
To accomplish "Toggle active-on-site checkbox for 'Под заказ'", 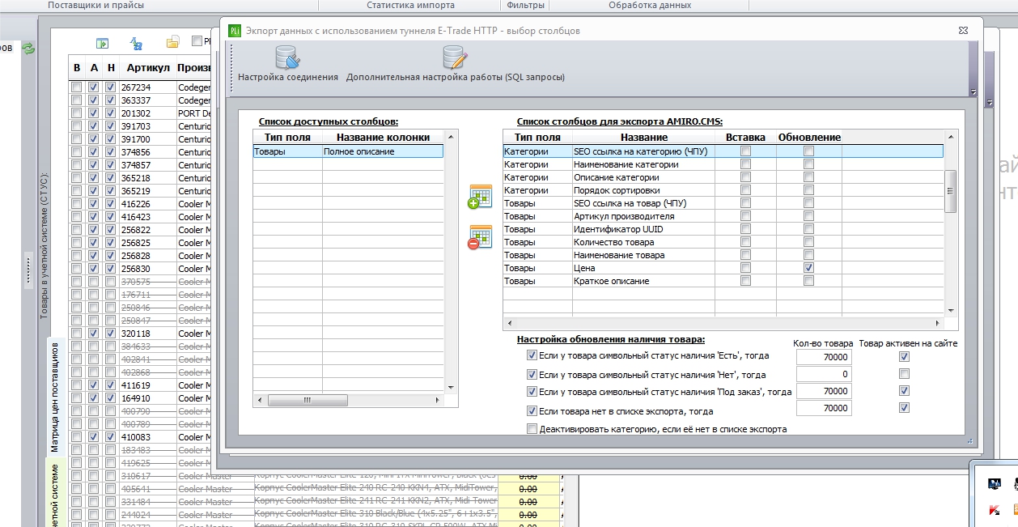I will click(x=904, y=391).
